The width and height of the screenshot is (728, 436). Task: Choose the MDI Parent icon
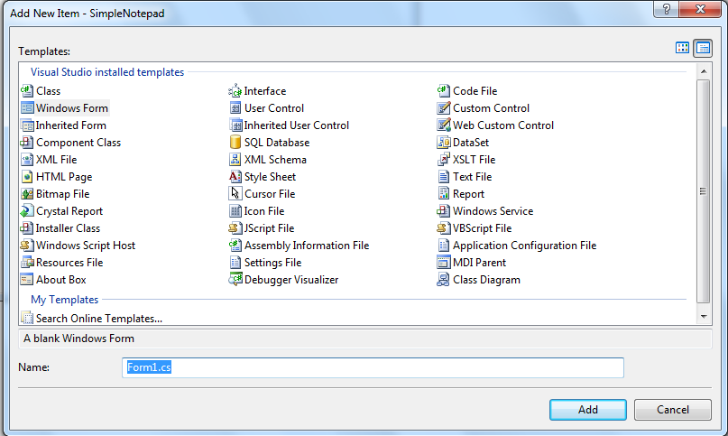(444, 263)
